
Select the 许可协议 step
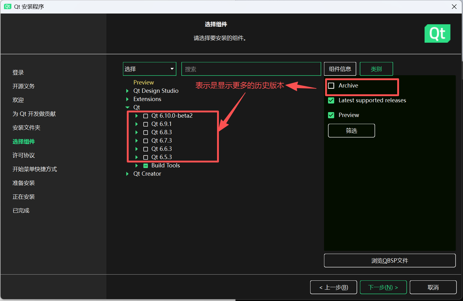coord(24,155)
